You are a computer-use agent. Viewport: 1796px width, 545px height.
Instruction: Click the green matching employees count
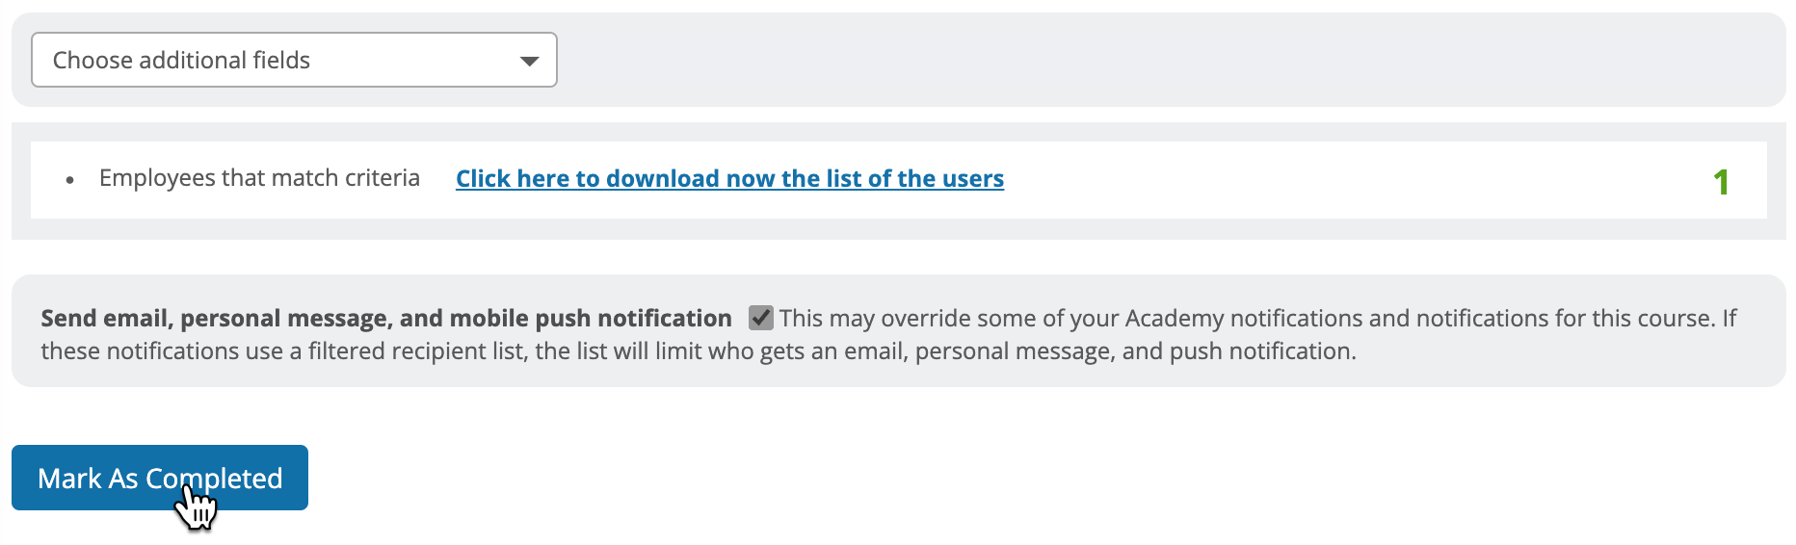click(x=1721, y=182)
